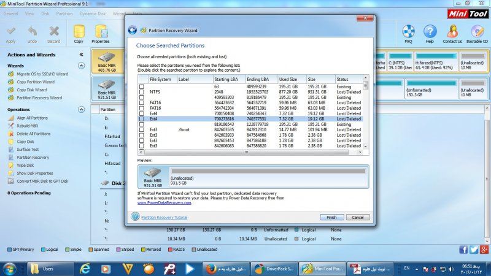
Task: Click the Windows Start button
Action: tap(9, 269)
